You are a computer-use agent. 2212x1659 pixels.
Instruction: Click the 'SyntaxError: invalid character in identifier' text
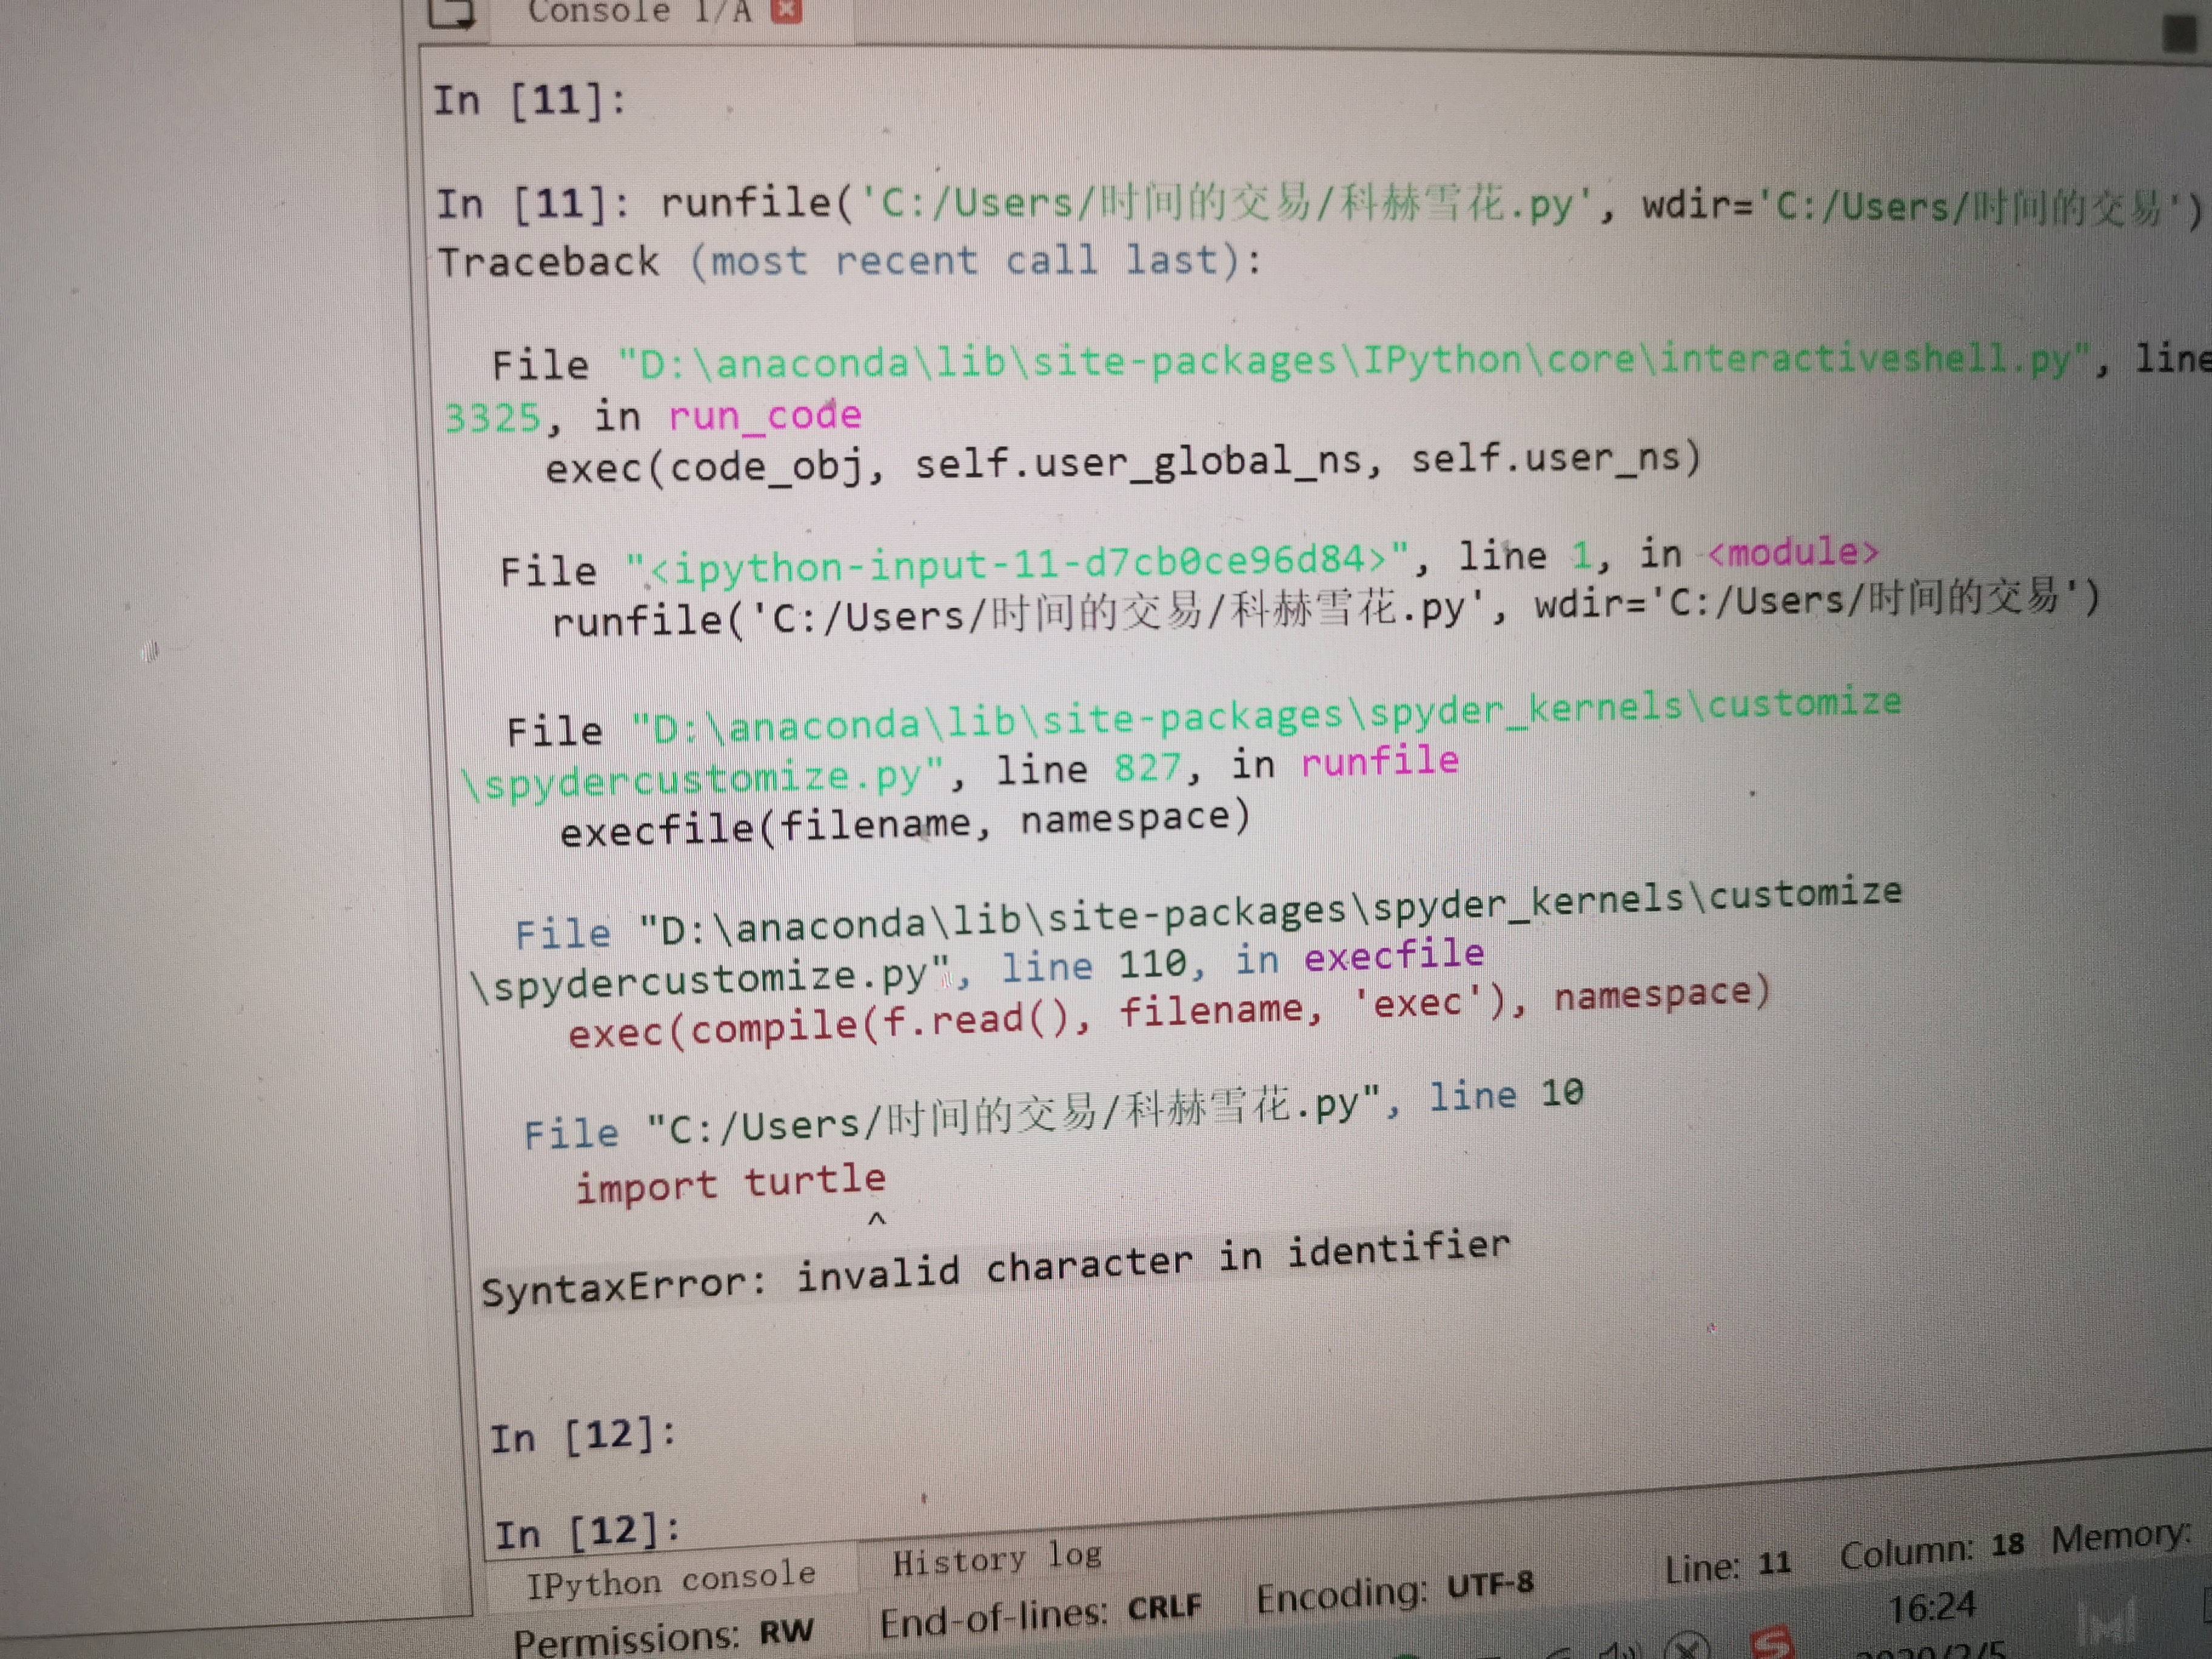[995, 1269]
